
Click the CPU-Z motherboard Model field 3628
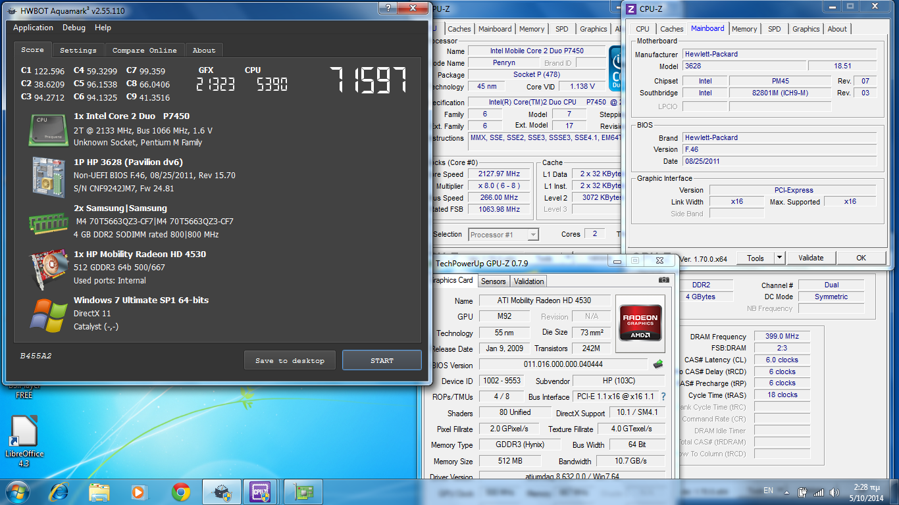pos(744,66)
